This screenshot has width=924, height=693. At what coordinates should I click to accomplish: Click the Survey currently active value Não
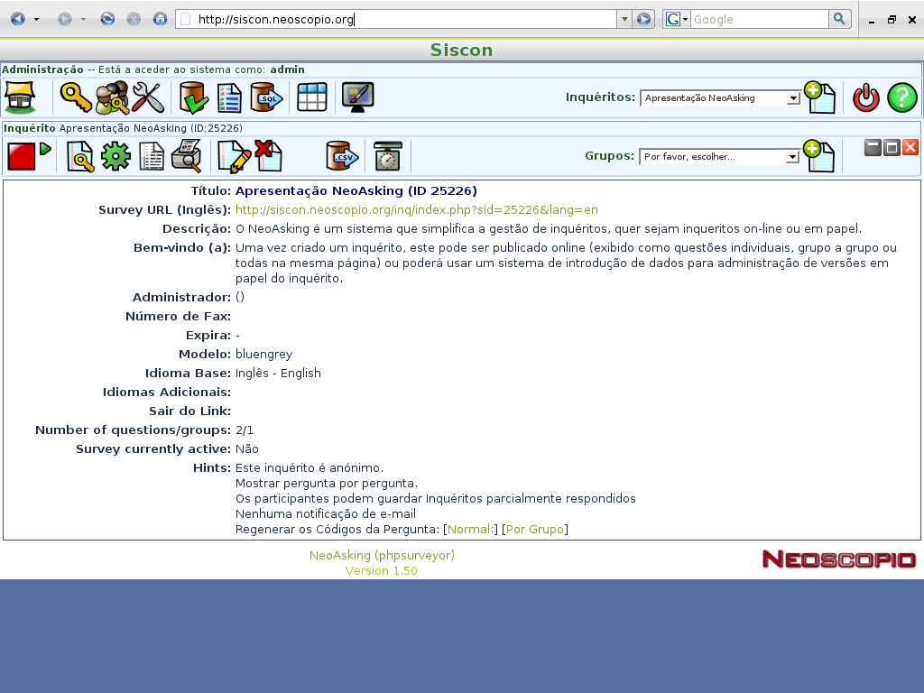(x=247, y=449)
